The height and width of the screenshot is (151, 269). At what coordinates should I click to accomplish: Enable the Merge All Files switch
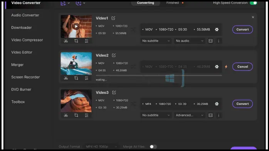(x=153, y=147)
